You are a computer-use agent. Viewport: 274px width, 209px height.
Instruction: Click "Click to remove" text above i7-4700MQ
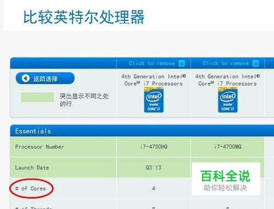point(226,63)
